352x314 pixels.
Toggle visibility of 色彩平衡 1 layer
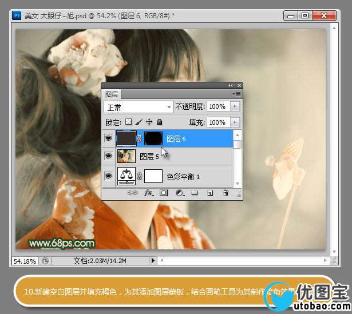point(109,176)
